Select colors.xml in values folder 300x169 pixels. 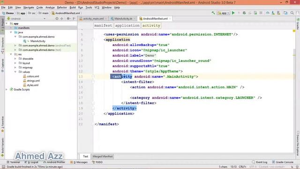coord(33,76)
